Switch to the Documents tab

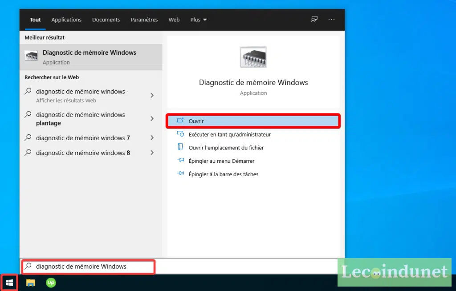pos(106,20)
